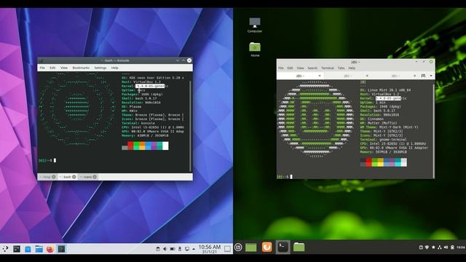Open Dolphin file manager in KDE taskbar
Viewport: 466px width, 262px height.
39,249
